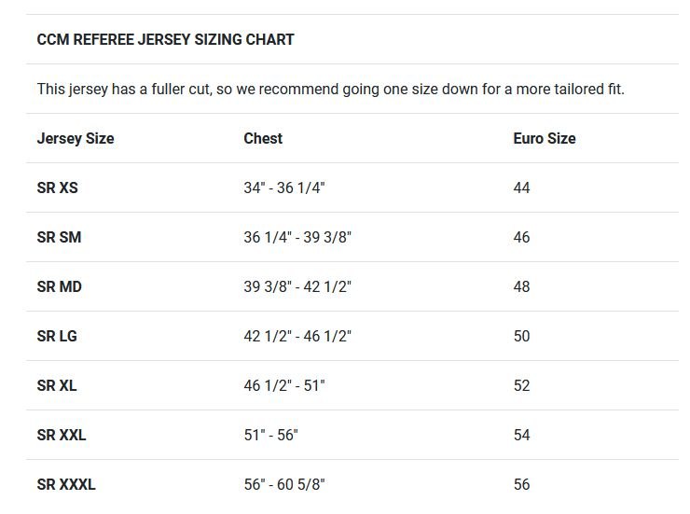
Task: Select the Jersey Size column header
Action: click(x=76, y=138)
